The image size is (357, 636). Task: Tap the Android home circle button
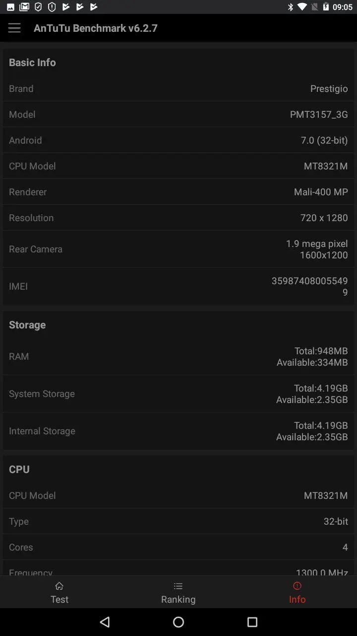coord(178,622)
